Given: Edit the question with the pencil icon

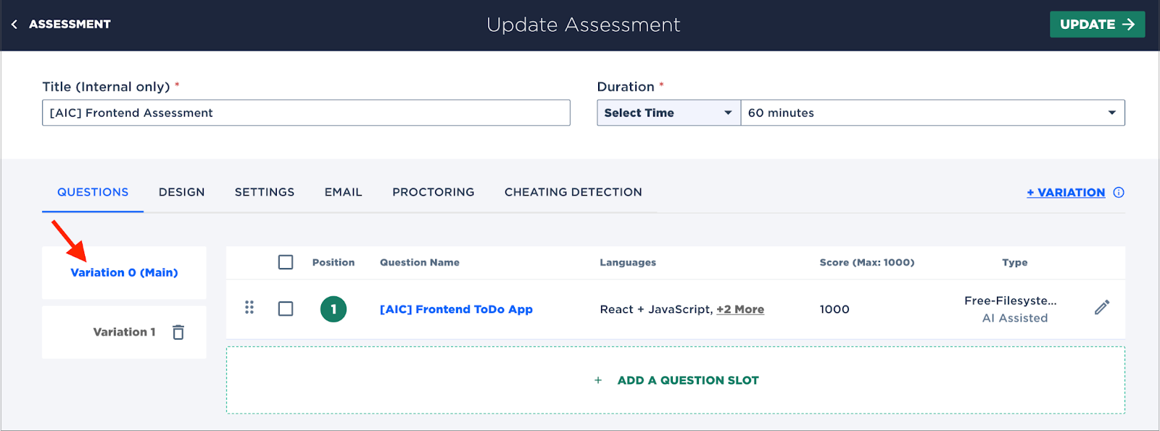Looking at the screenshot, I should [x=1102, y=308].
